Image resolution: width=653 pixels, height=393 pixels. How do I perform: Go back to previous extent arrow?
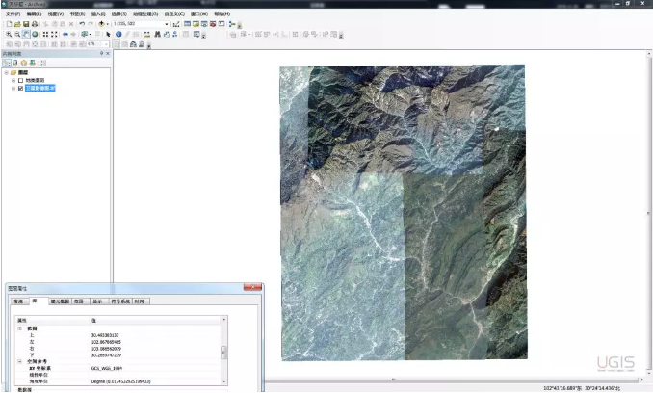[65, 34]
